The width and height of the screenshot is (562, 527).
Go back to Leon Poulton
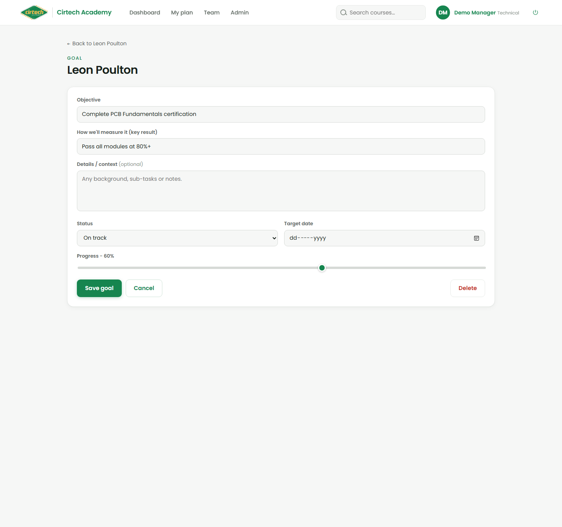pyautogui.click(x=97, y=43)
